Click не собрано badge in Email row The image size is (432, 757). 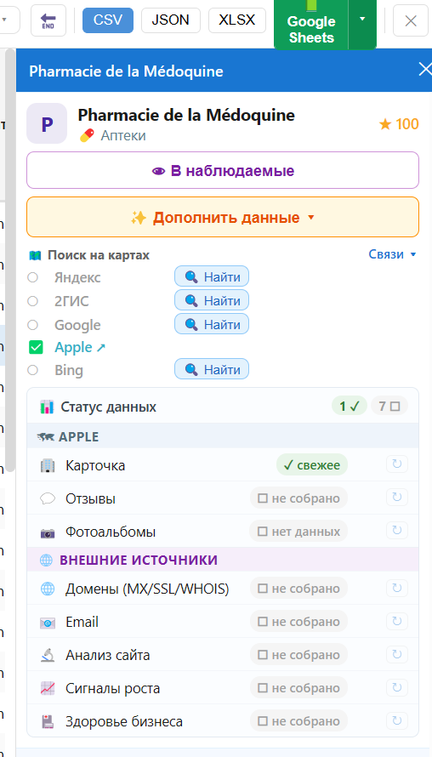298,622
